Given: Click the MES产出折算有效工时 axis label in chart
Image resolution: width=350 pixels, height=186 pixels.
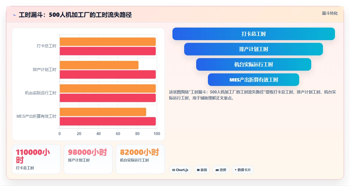Looking at the screenshot, I should point(36,116).
